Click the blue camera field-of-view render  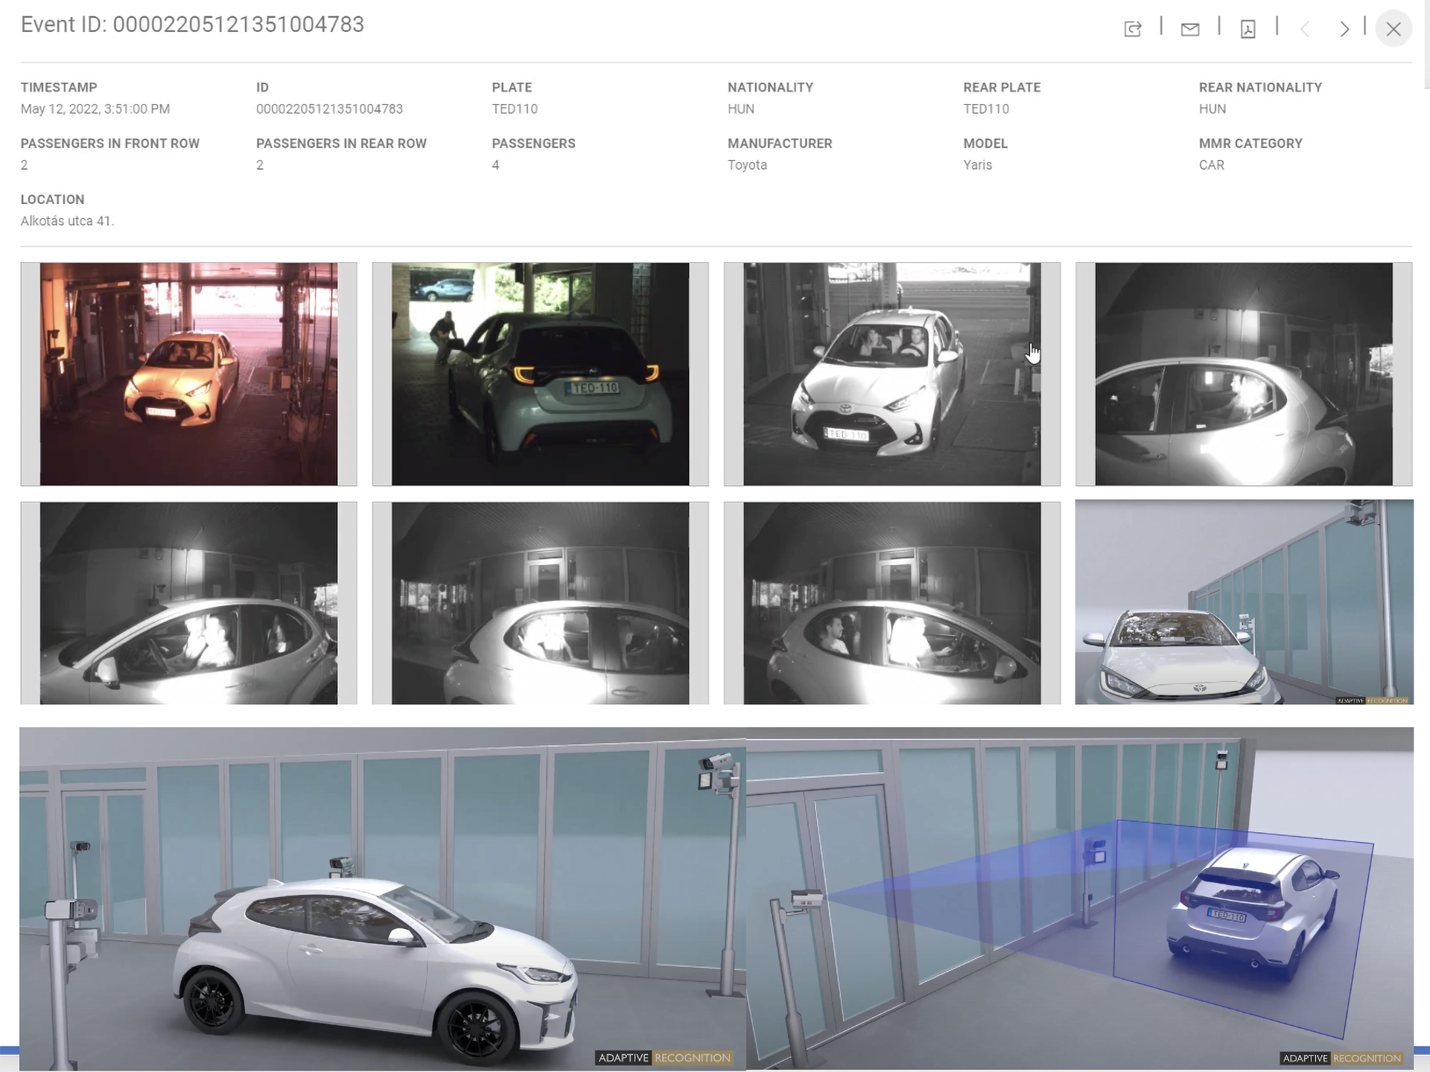[x=1079, y=899]
